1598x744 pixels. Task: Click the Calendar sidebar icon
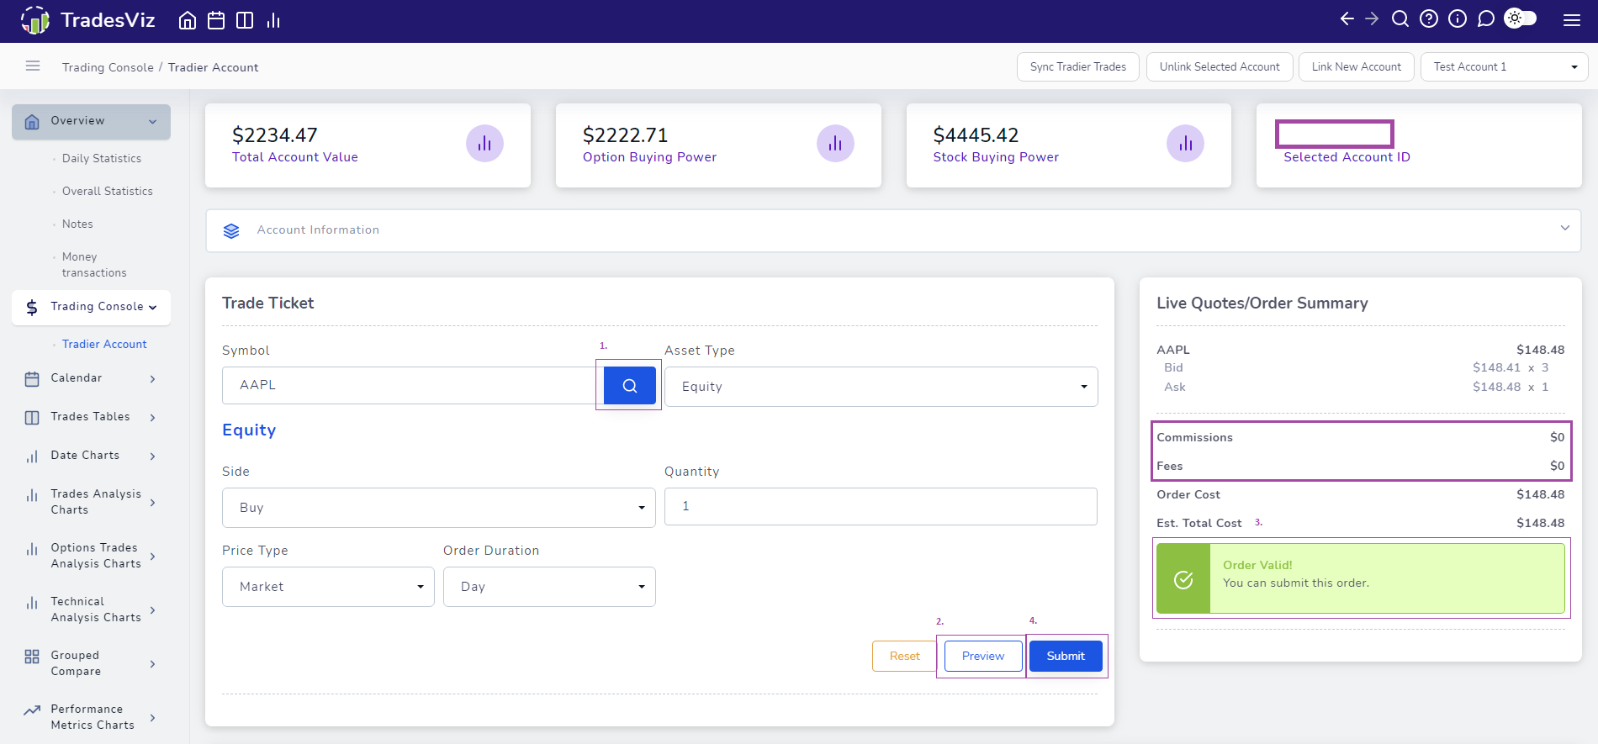(32, 379)
